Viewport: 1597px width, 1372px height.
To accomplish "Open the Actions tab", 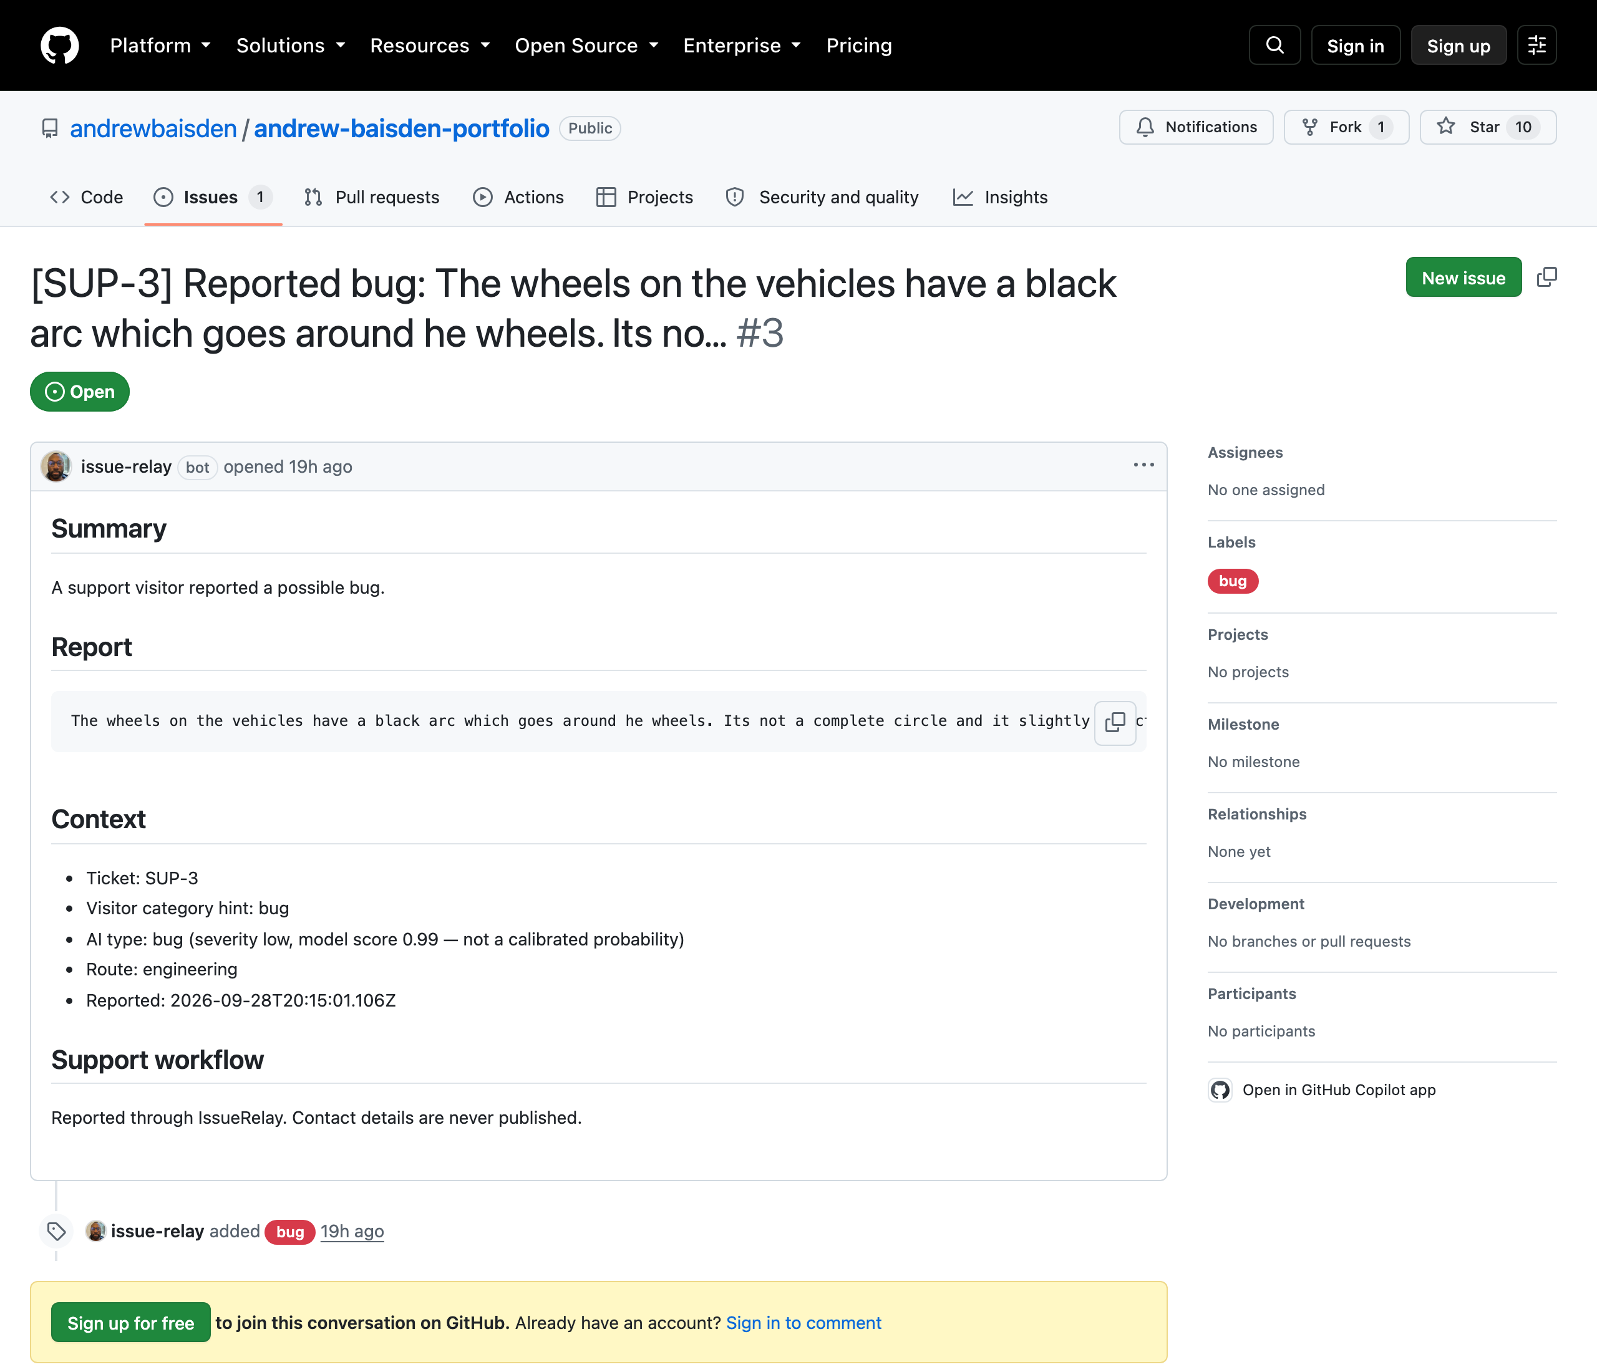I will [519, 197].
